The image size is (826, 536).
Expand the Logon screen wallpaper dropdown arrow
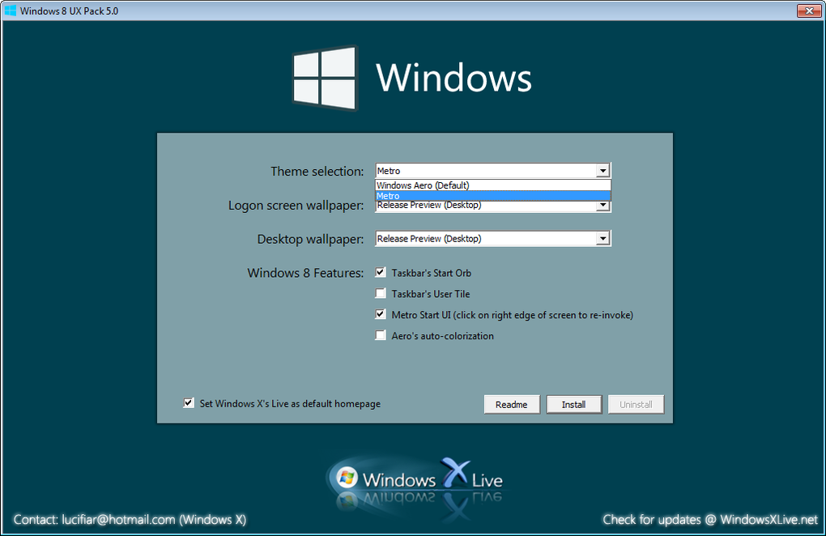click(603, 206)
